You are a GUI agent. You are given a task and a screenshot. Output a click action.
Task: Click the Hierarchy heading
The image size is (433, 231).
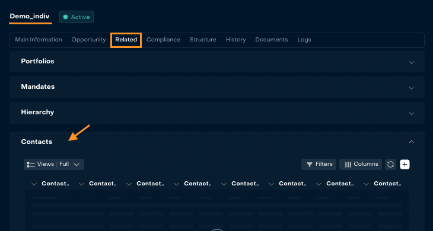[x=37, y=112]
